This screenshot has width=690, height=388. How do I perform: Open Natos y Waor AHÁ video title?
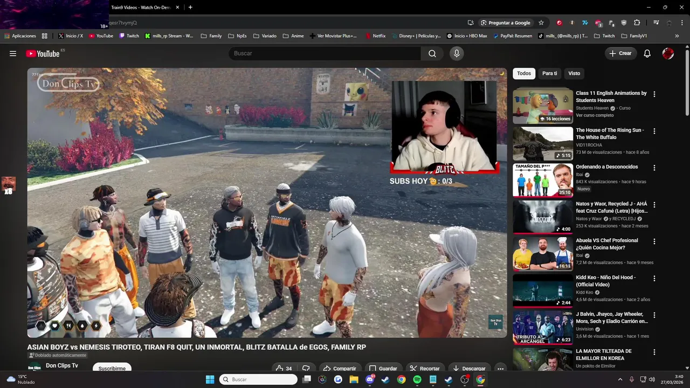[x=611, y=207]
